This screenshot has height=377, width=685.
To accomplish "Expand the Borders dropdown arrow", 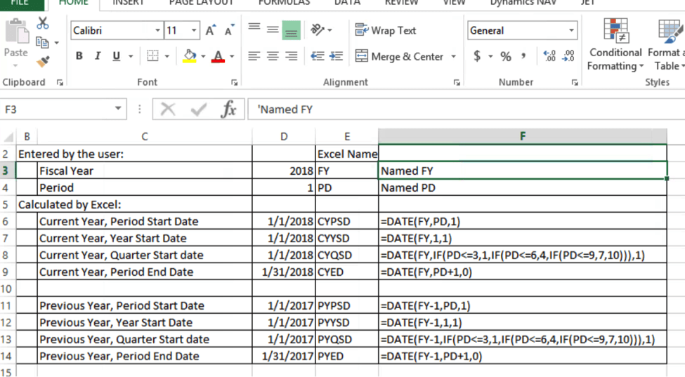I will coord(167,56).
